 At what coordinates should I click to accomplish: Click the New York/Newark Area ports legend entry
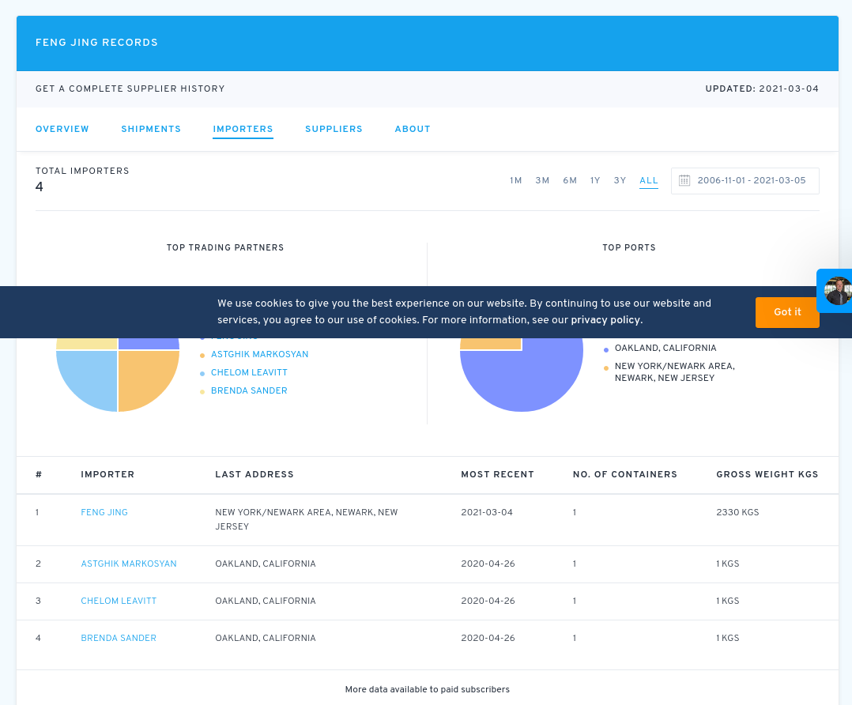pos(674,371)
